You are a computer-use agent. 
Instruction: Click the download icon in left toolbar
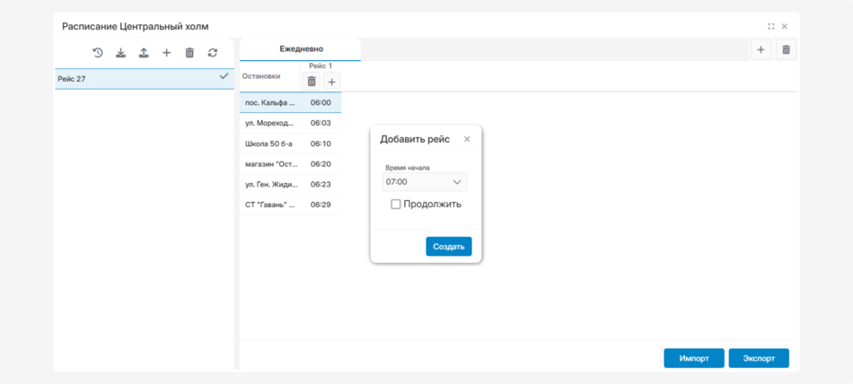coord(121,53)
